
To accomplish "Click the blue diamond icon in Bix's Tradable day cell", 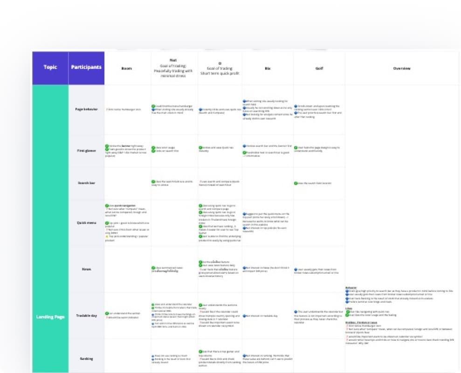I will click(x=244, y=316).
